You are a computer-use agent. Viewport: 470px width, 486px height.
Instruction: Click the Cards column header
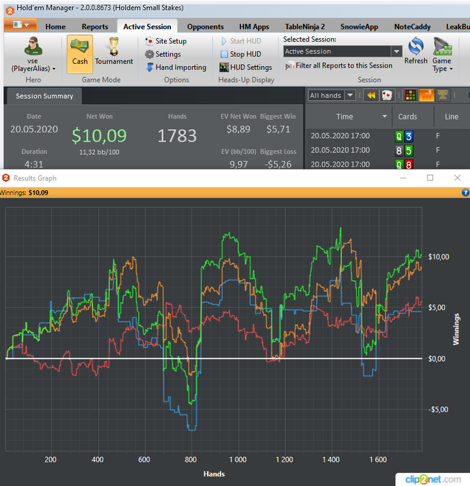coord(408,117)
